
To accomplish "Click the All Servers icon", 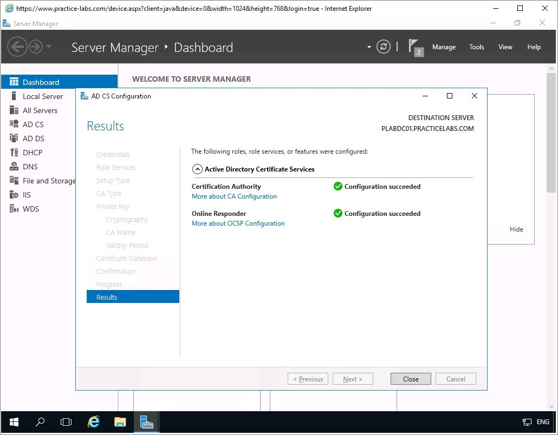I will pyautogui.click(x=14, y=110).
